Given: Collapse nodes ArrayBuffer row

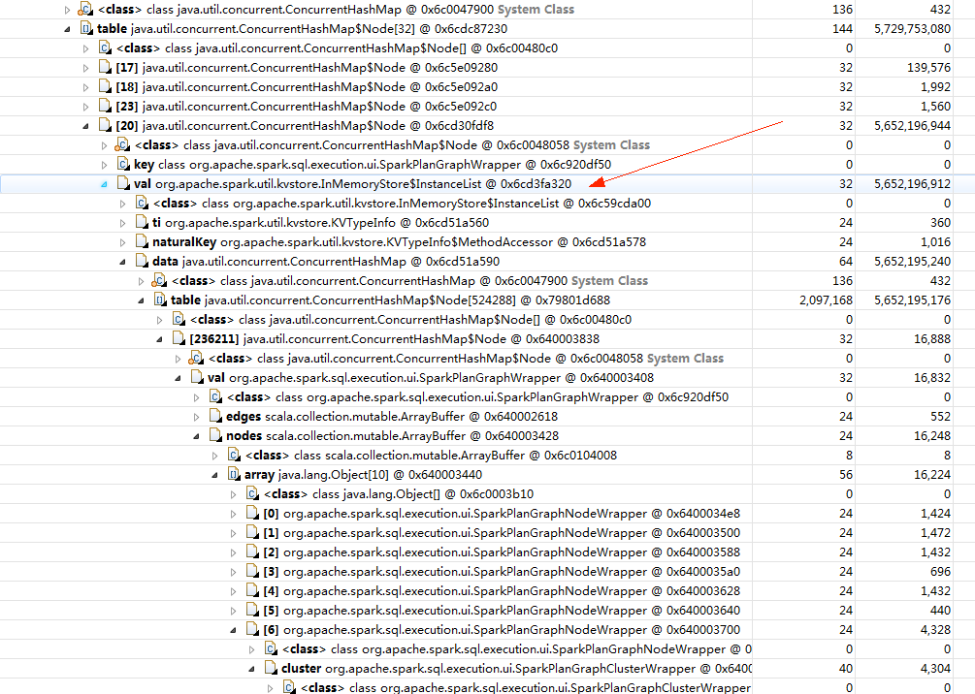Looking at the screenshot, I should 197,436.
